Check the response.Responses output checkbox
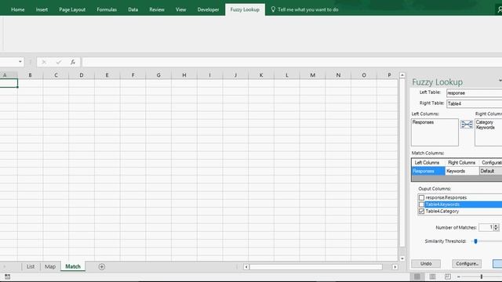The width and height of the screenshot is (502, 282). pyautogui.click(x=421, y=197)
